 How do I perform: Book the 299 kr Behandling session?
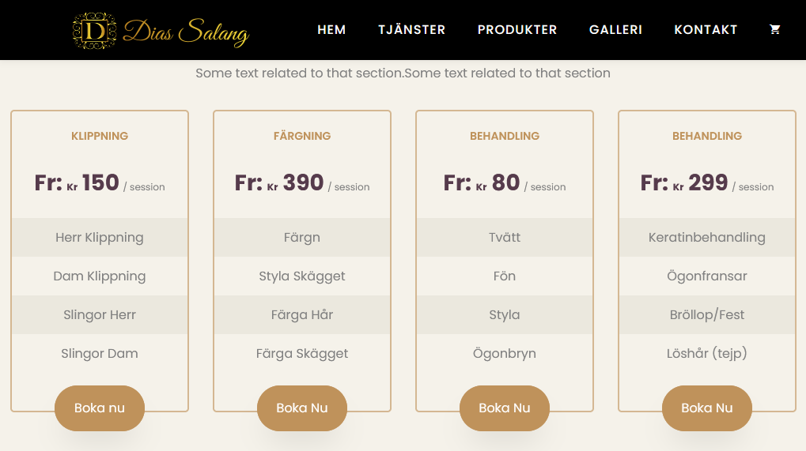point(707,408)
